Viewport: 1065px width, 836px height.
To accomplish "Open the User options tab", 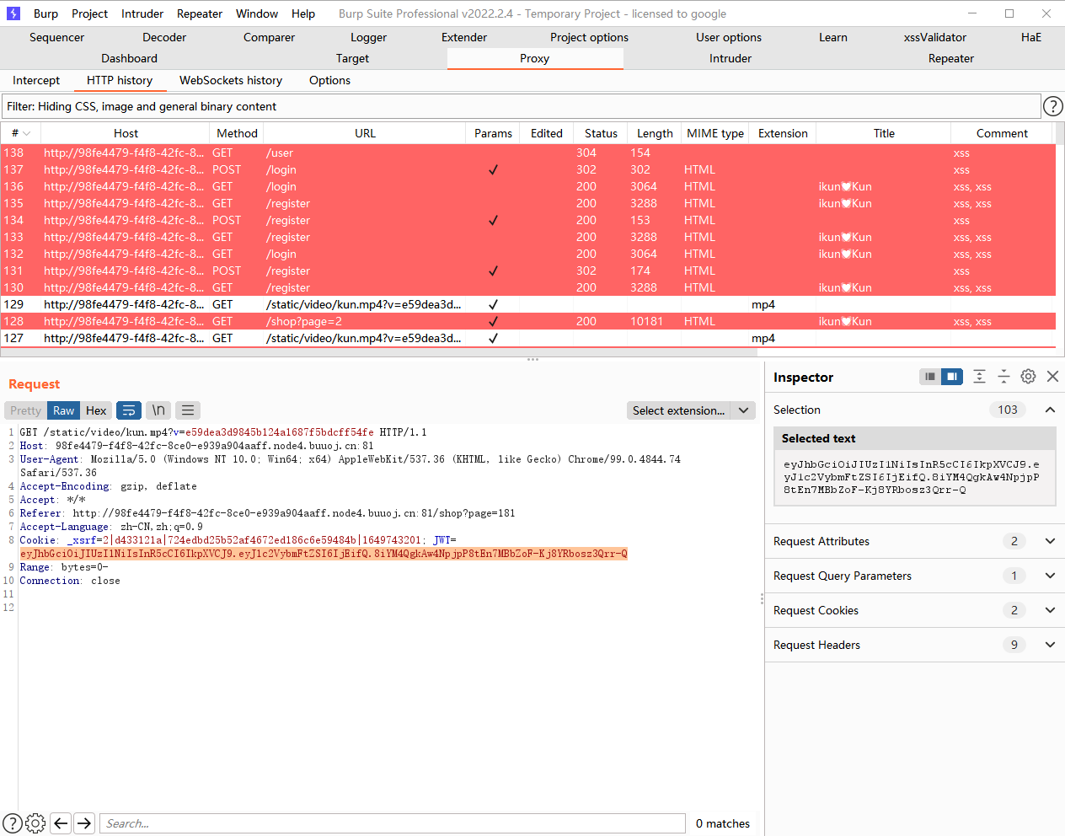I will (x=729, y=37).
